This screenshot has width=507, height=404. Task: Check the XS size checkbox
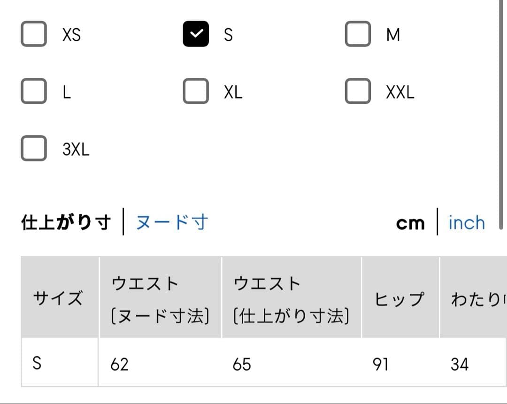point(34,34)
